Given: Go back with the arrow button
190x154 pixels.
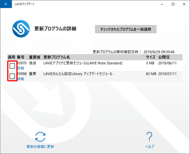Looking at the screenshot, I should pyautogui.click(x=6, y=4).
